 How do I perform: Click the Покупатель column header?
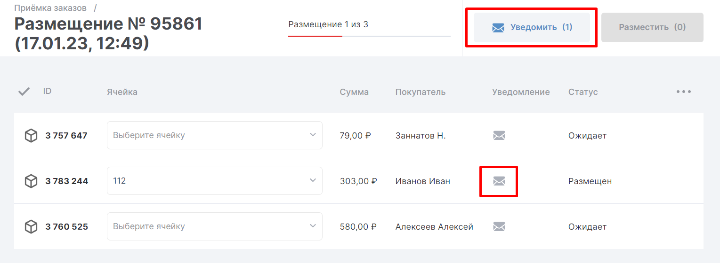point(420,92)
